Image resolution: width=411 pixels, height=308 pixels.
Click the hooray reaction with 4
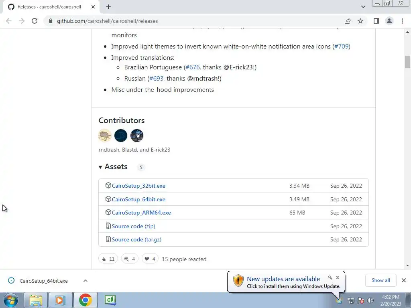coord(130,259)
